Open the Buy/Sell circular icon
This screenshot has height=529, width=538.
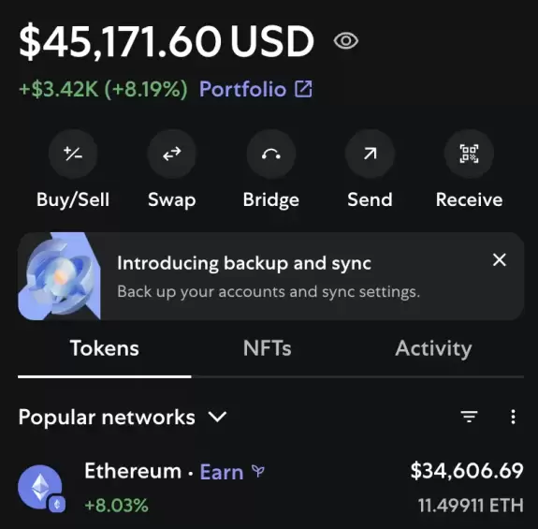pyautogui.click(x=73, y=154)
